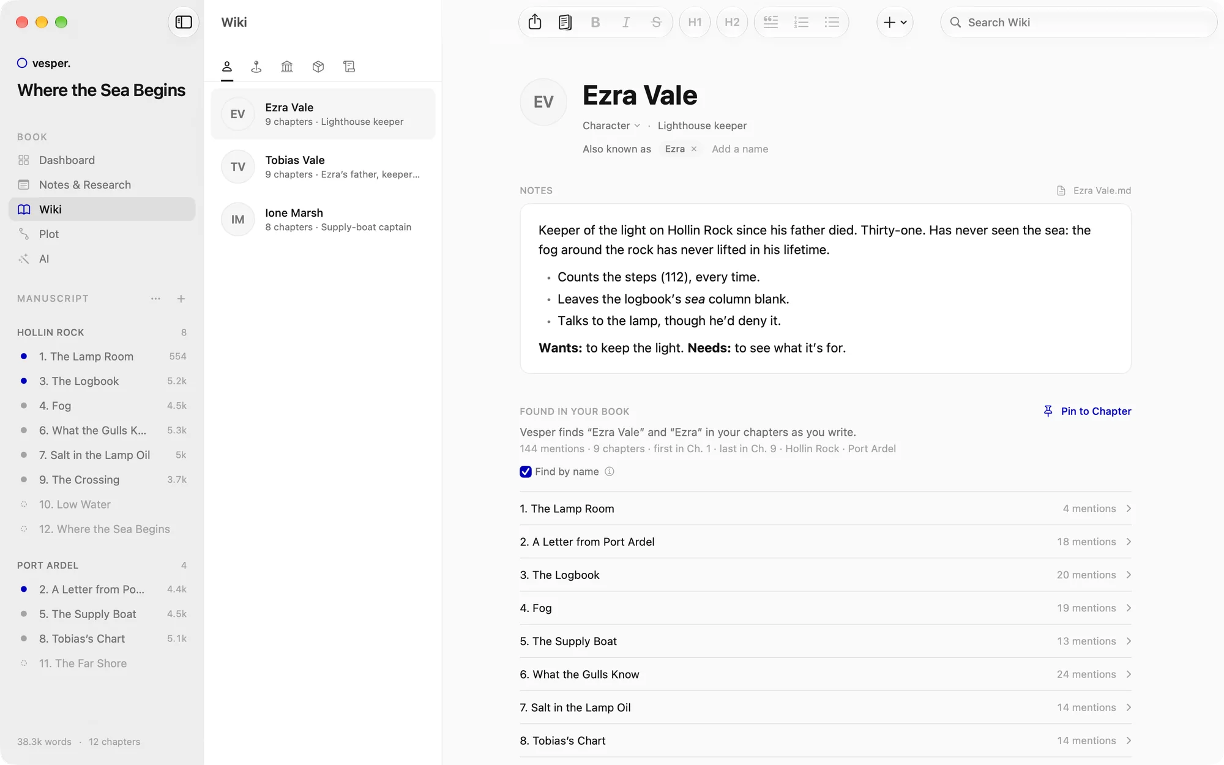
Task: Open the Ezra Vale.md file link
Action: (x=1094, y=190)
